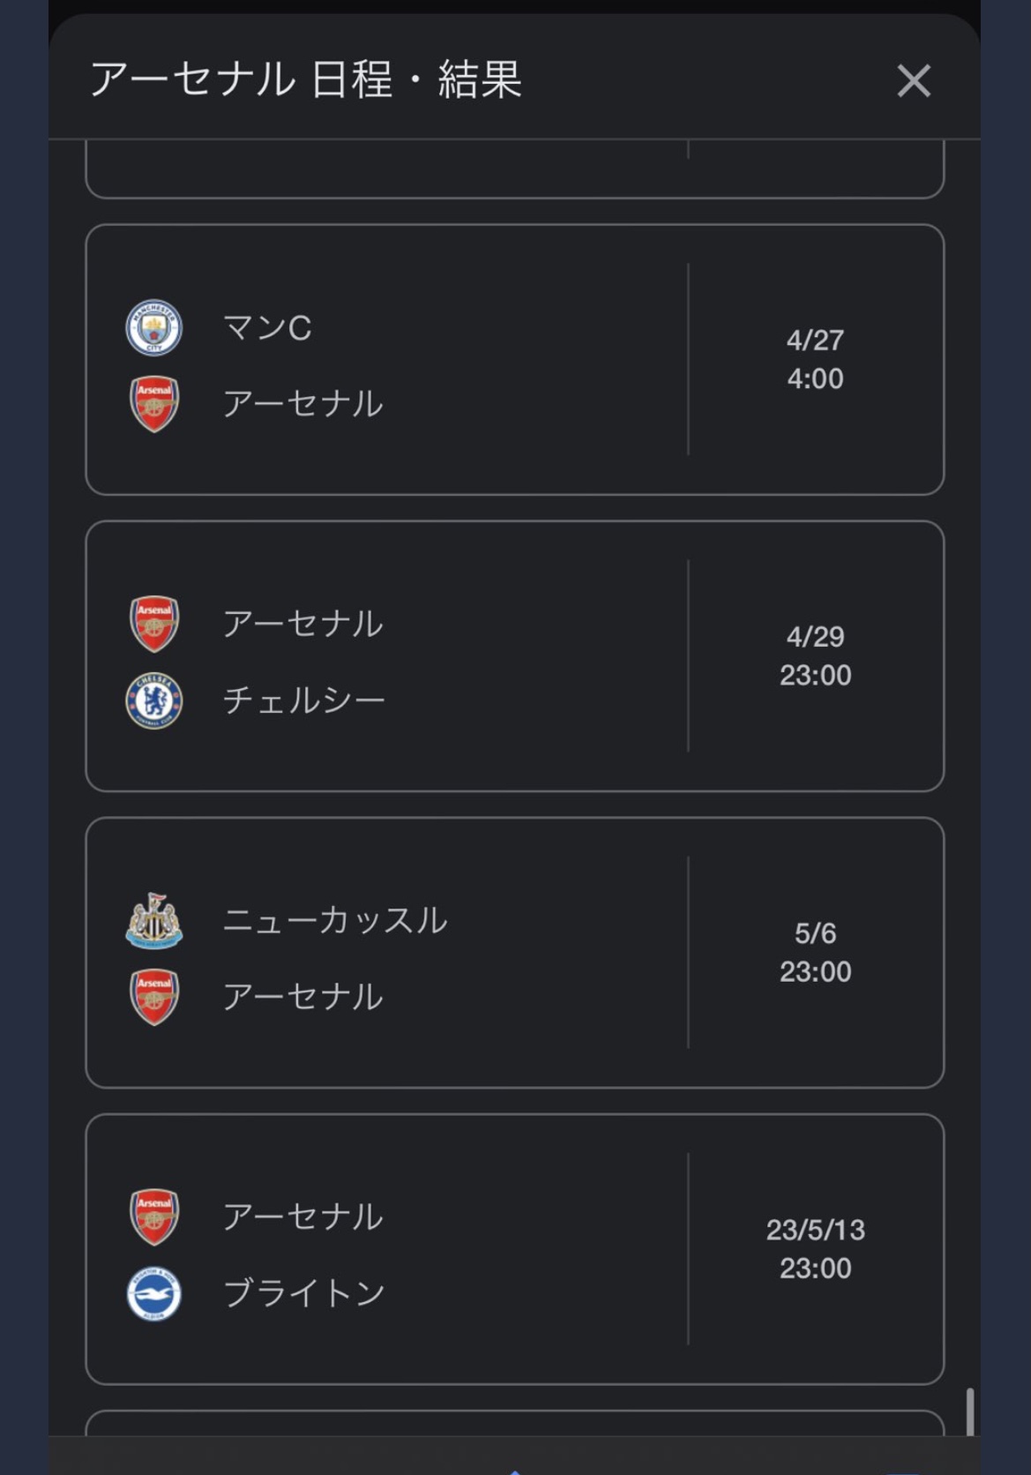Open the ニューカッスル team link
This screenshot has width=1031, height=1475.
tap(335, 921)
